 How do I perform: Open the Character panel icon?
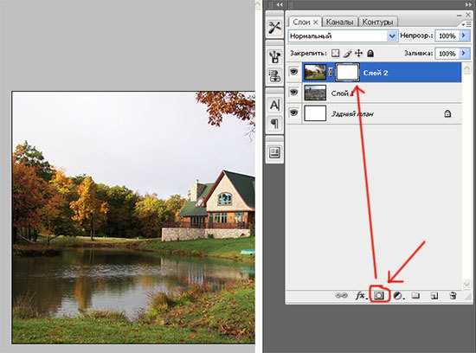coord(274,105)
